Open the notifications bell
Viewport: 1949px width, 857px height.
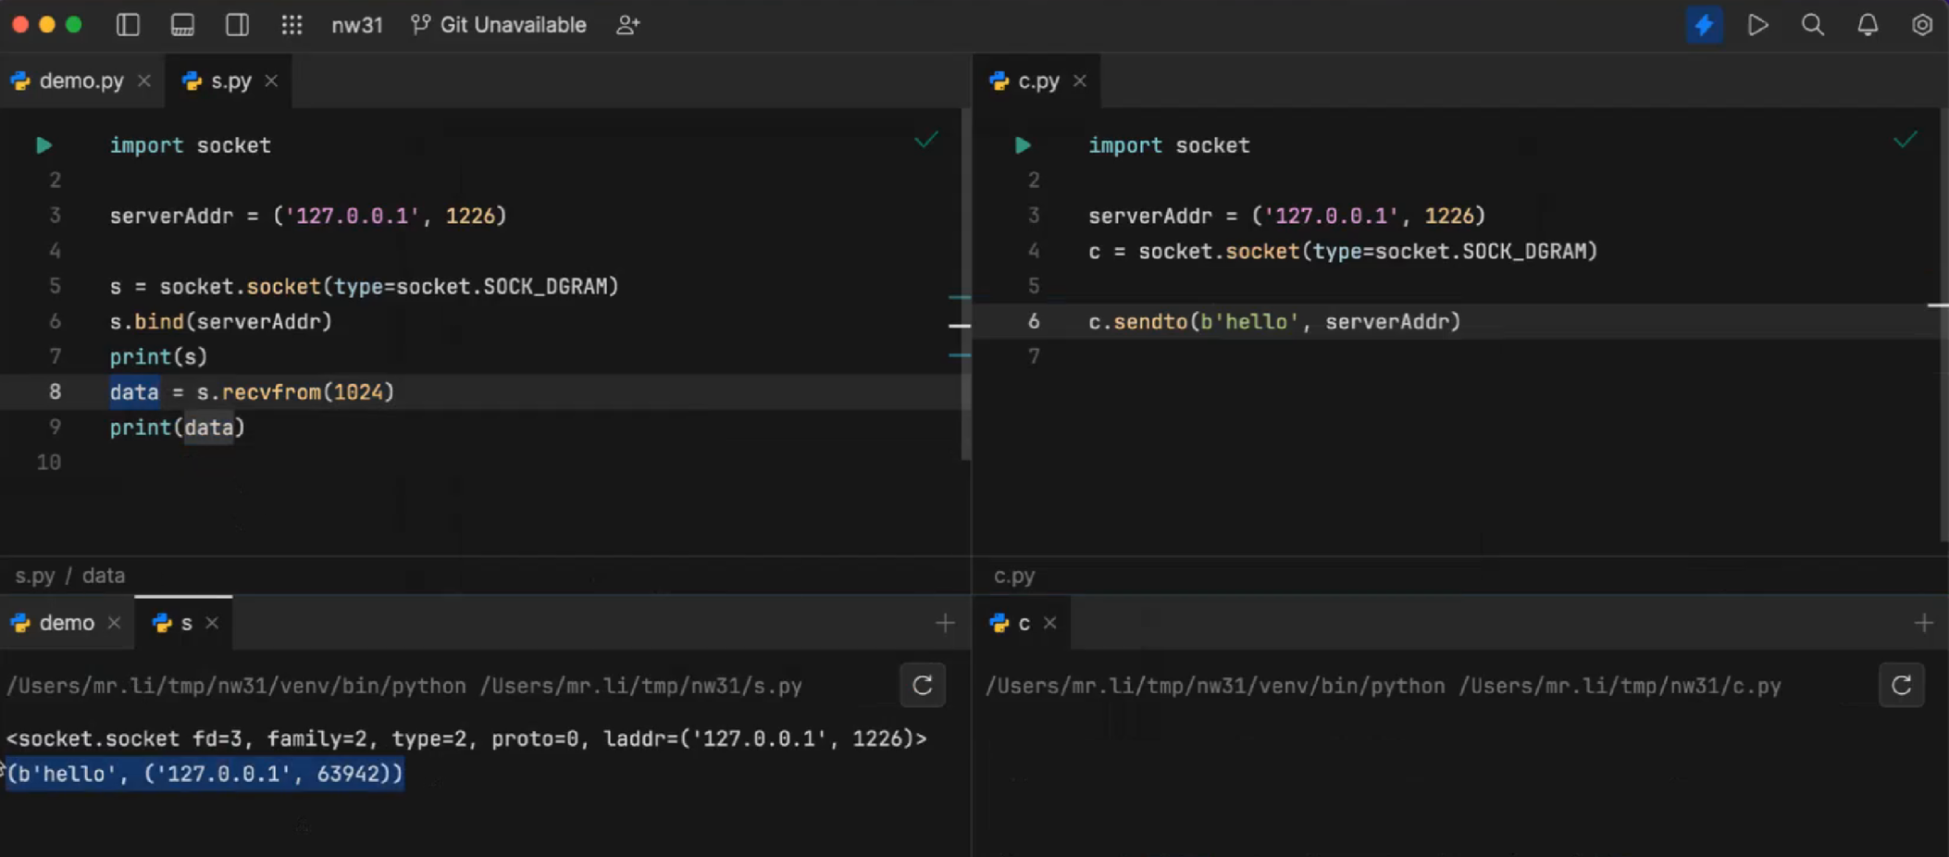1868,25
